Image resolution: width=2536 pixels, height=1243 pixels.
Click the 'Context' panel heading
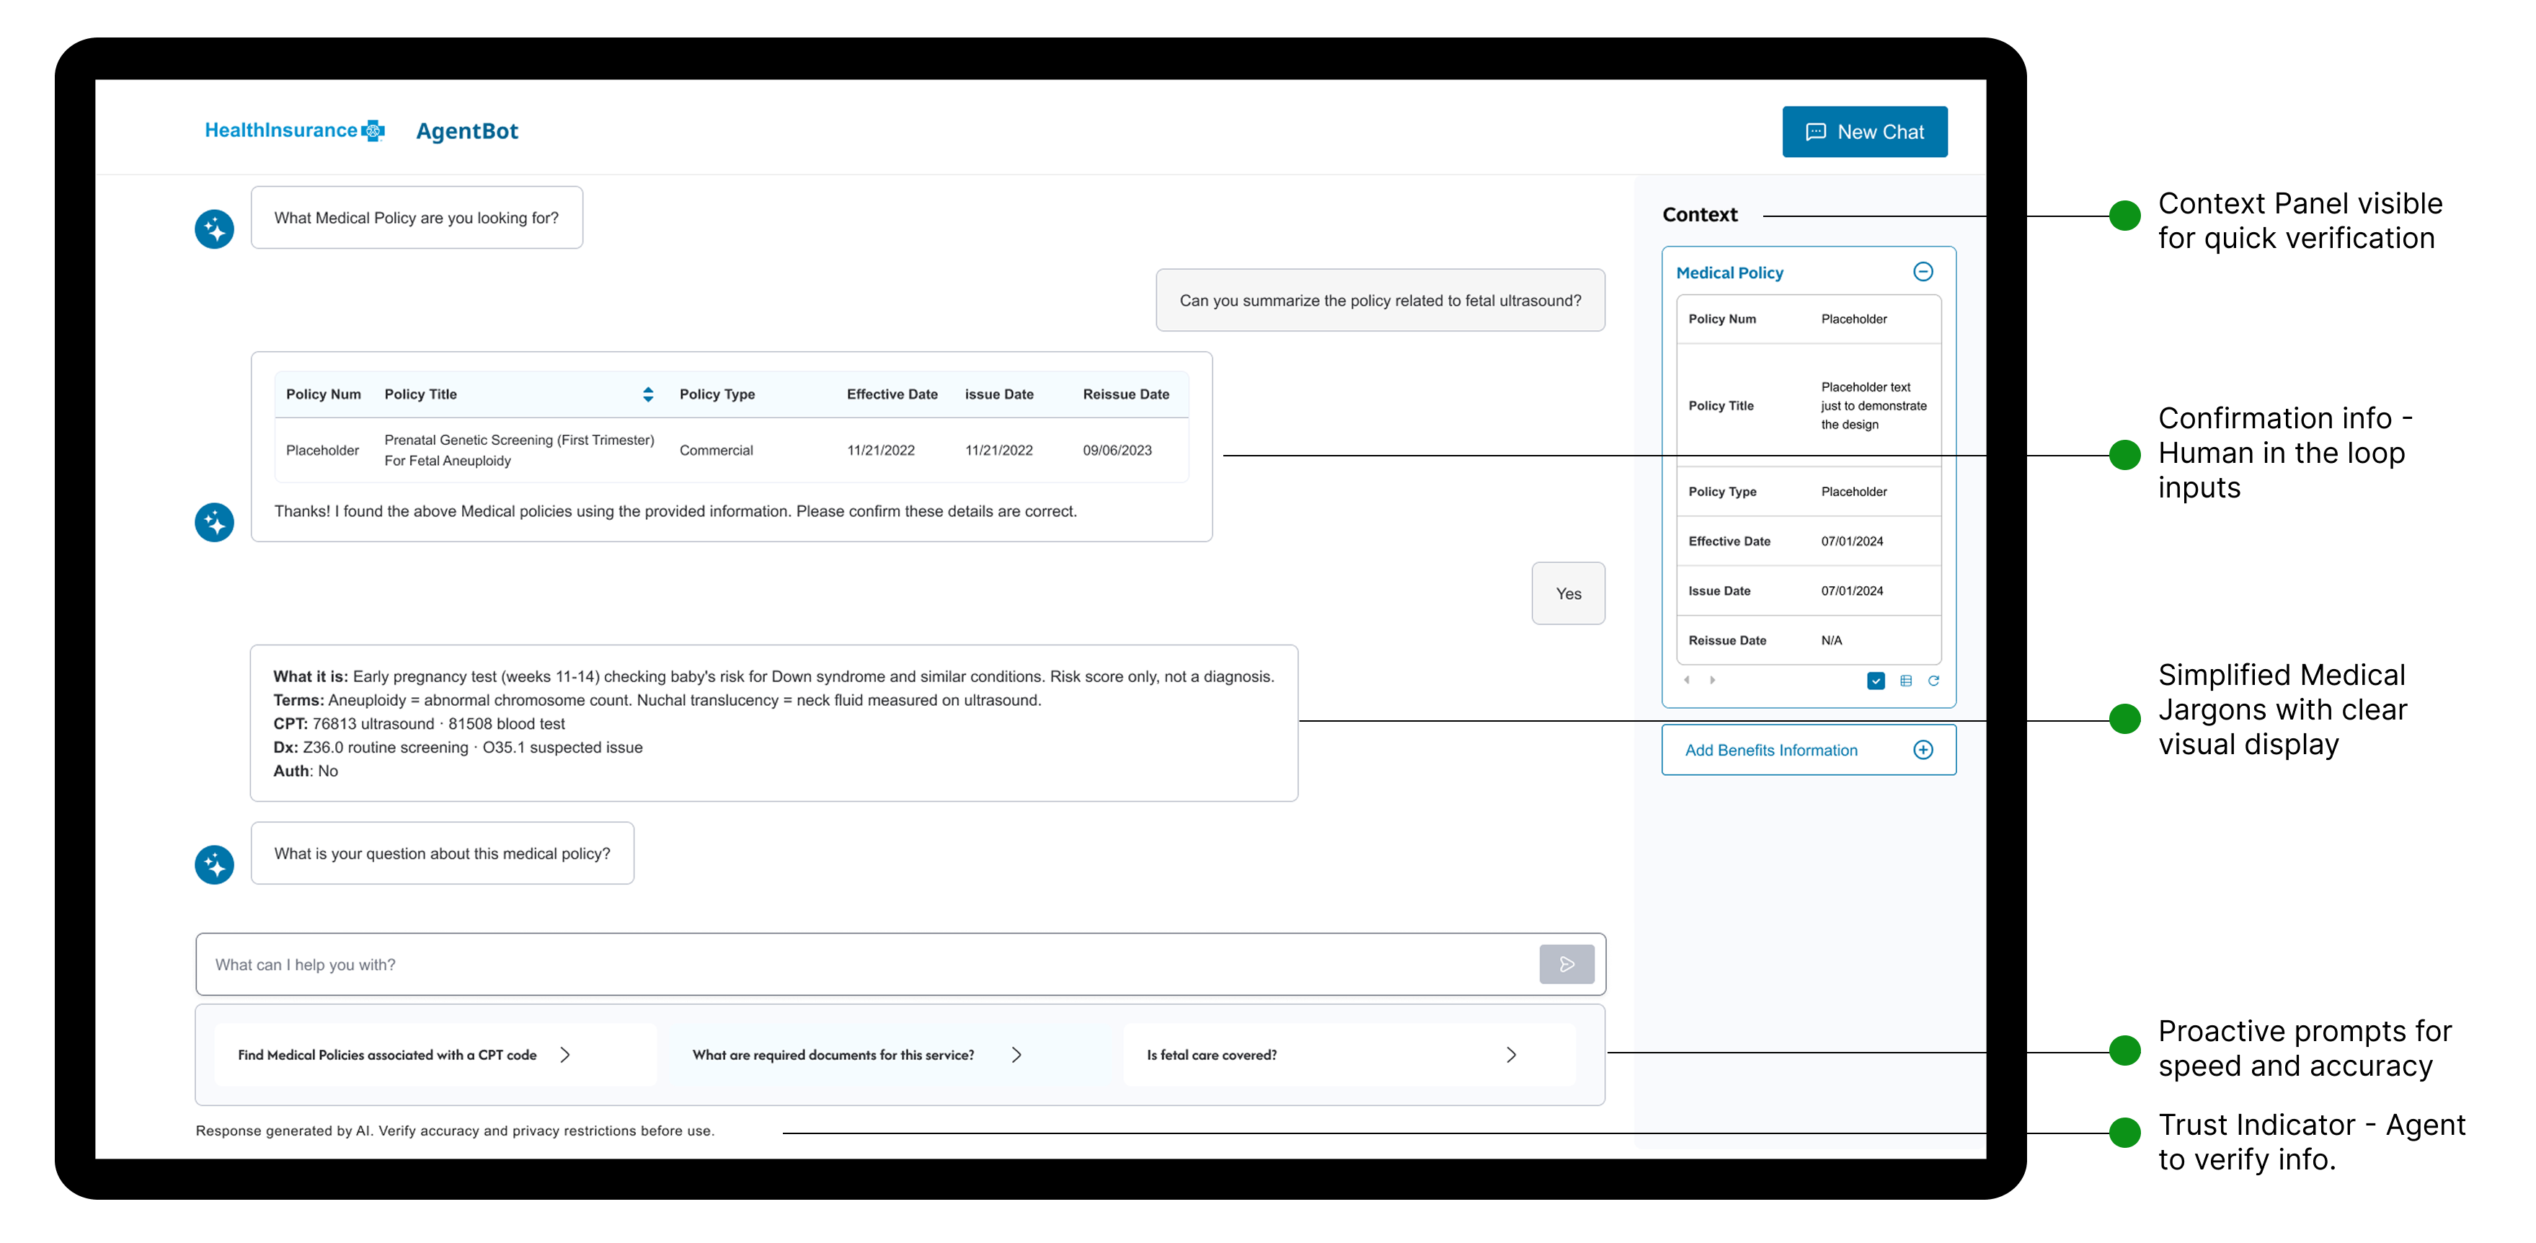tap(1701, 215)
